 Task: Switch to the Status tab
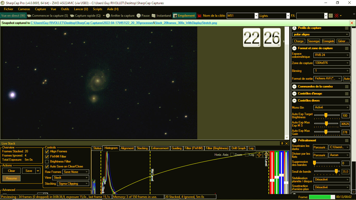[x=97, y=148]
